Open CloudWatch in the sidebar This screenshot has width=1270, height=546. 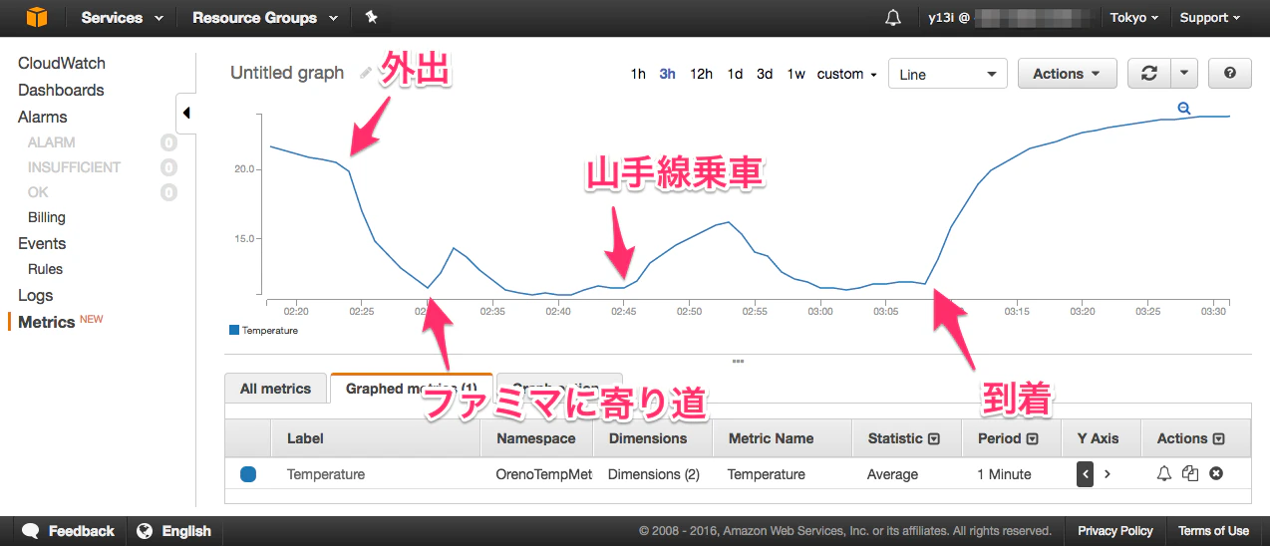click(x=62, y=63)
